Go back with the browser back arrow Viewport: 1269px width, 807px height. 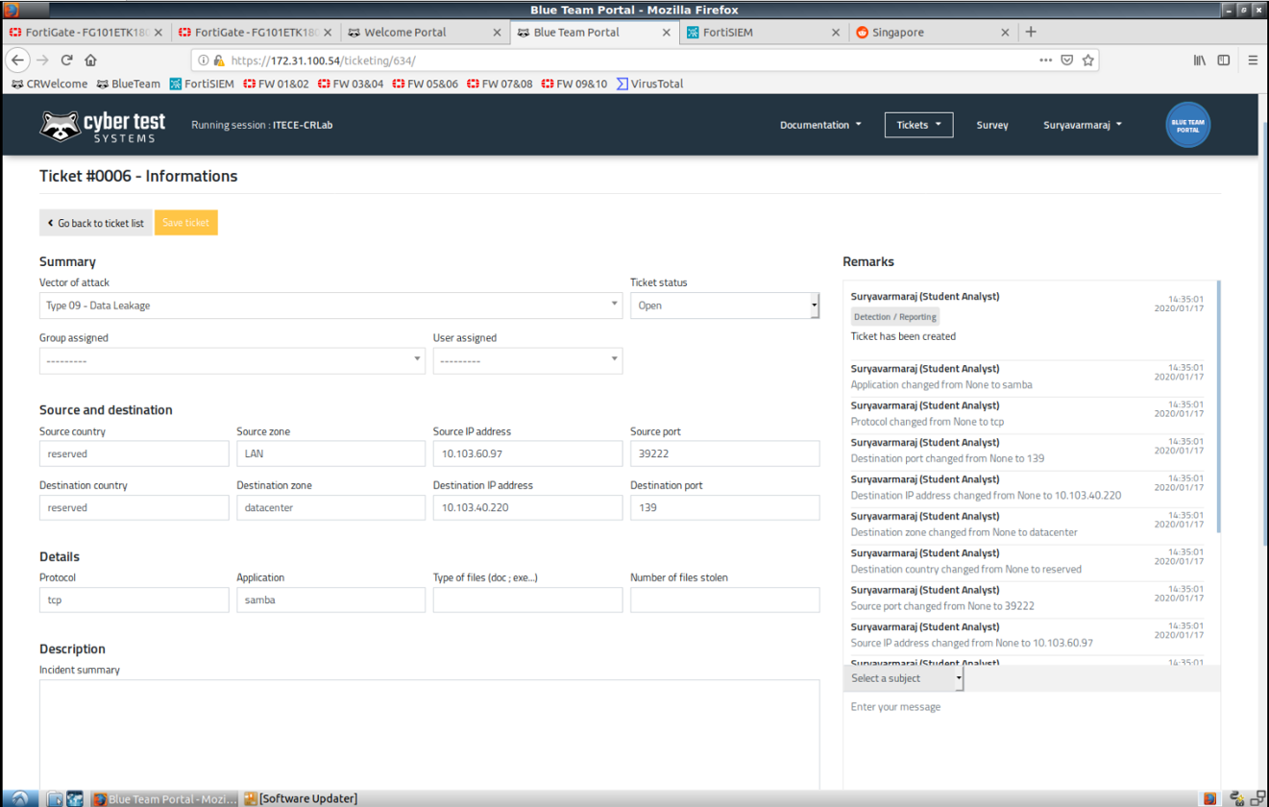pyautogui.click(x=17, y=60)
